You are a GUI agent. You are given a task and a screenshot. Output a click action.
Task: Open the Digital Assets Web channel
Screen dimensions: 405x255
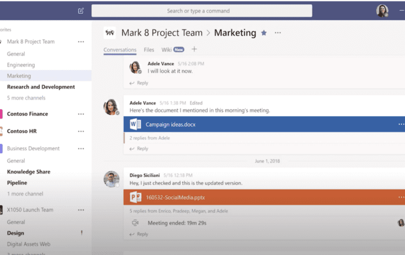click(x=29, y=244)
